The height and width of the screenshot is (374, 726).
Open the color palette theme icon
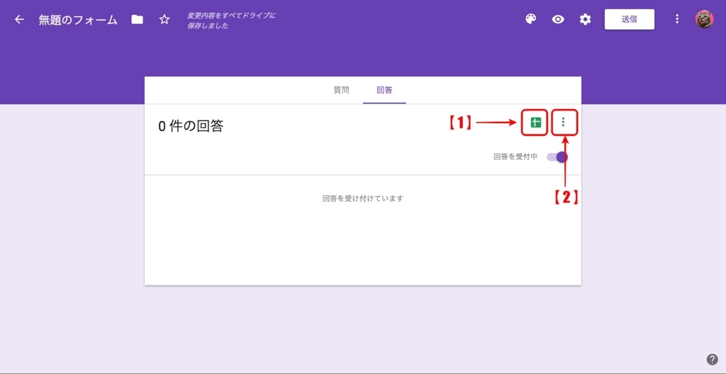coord(530,19)
